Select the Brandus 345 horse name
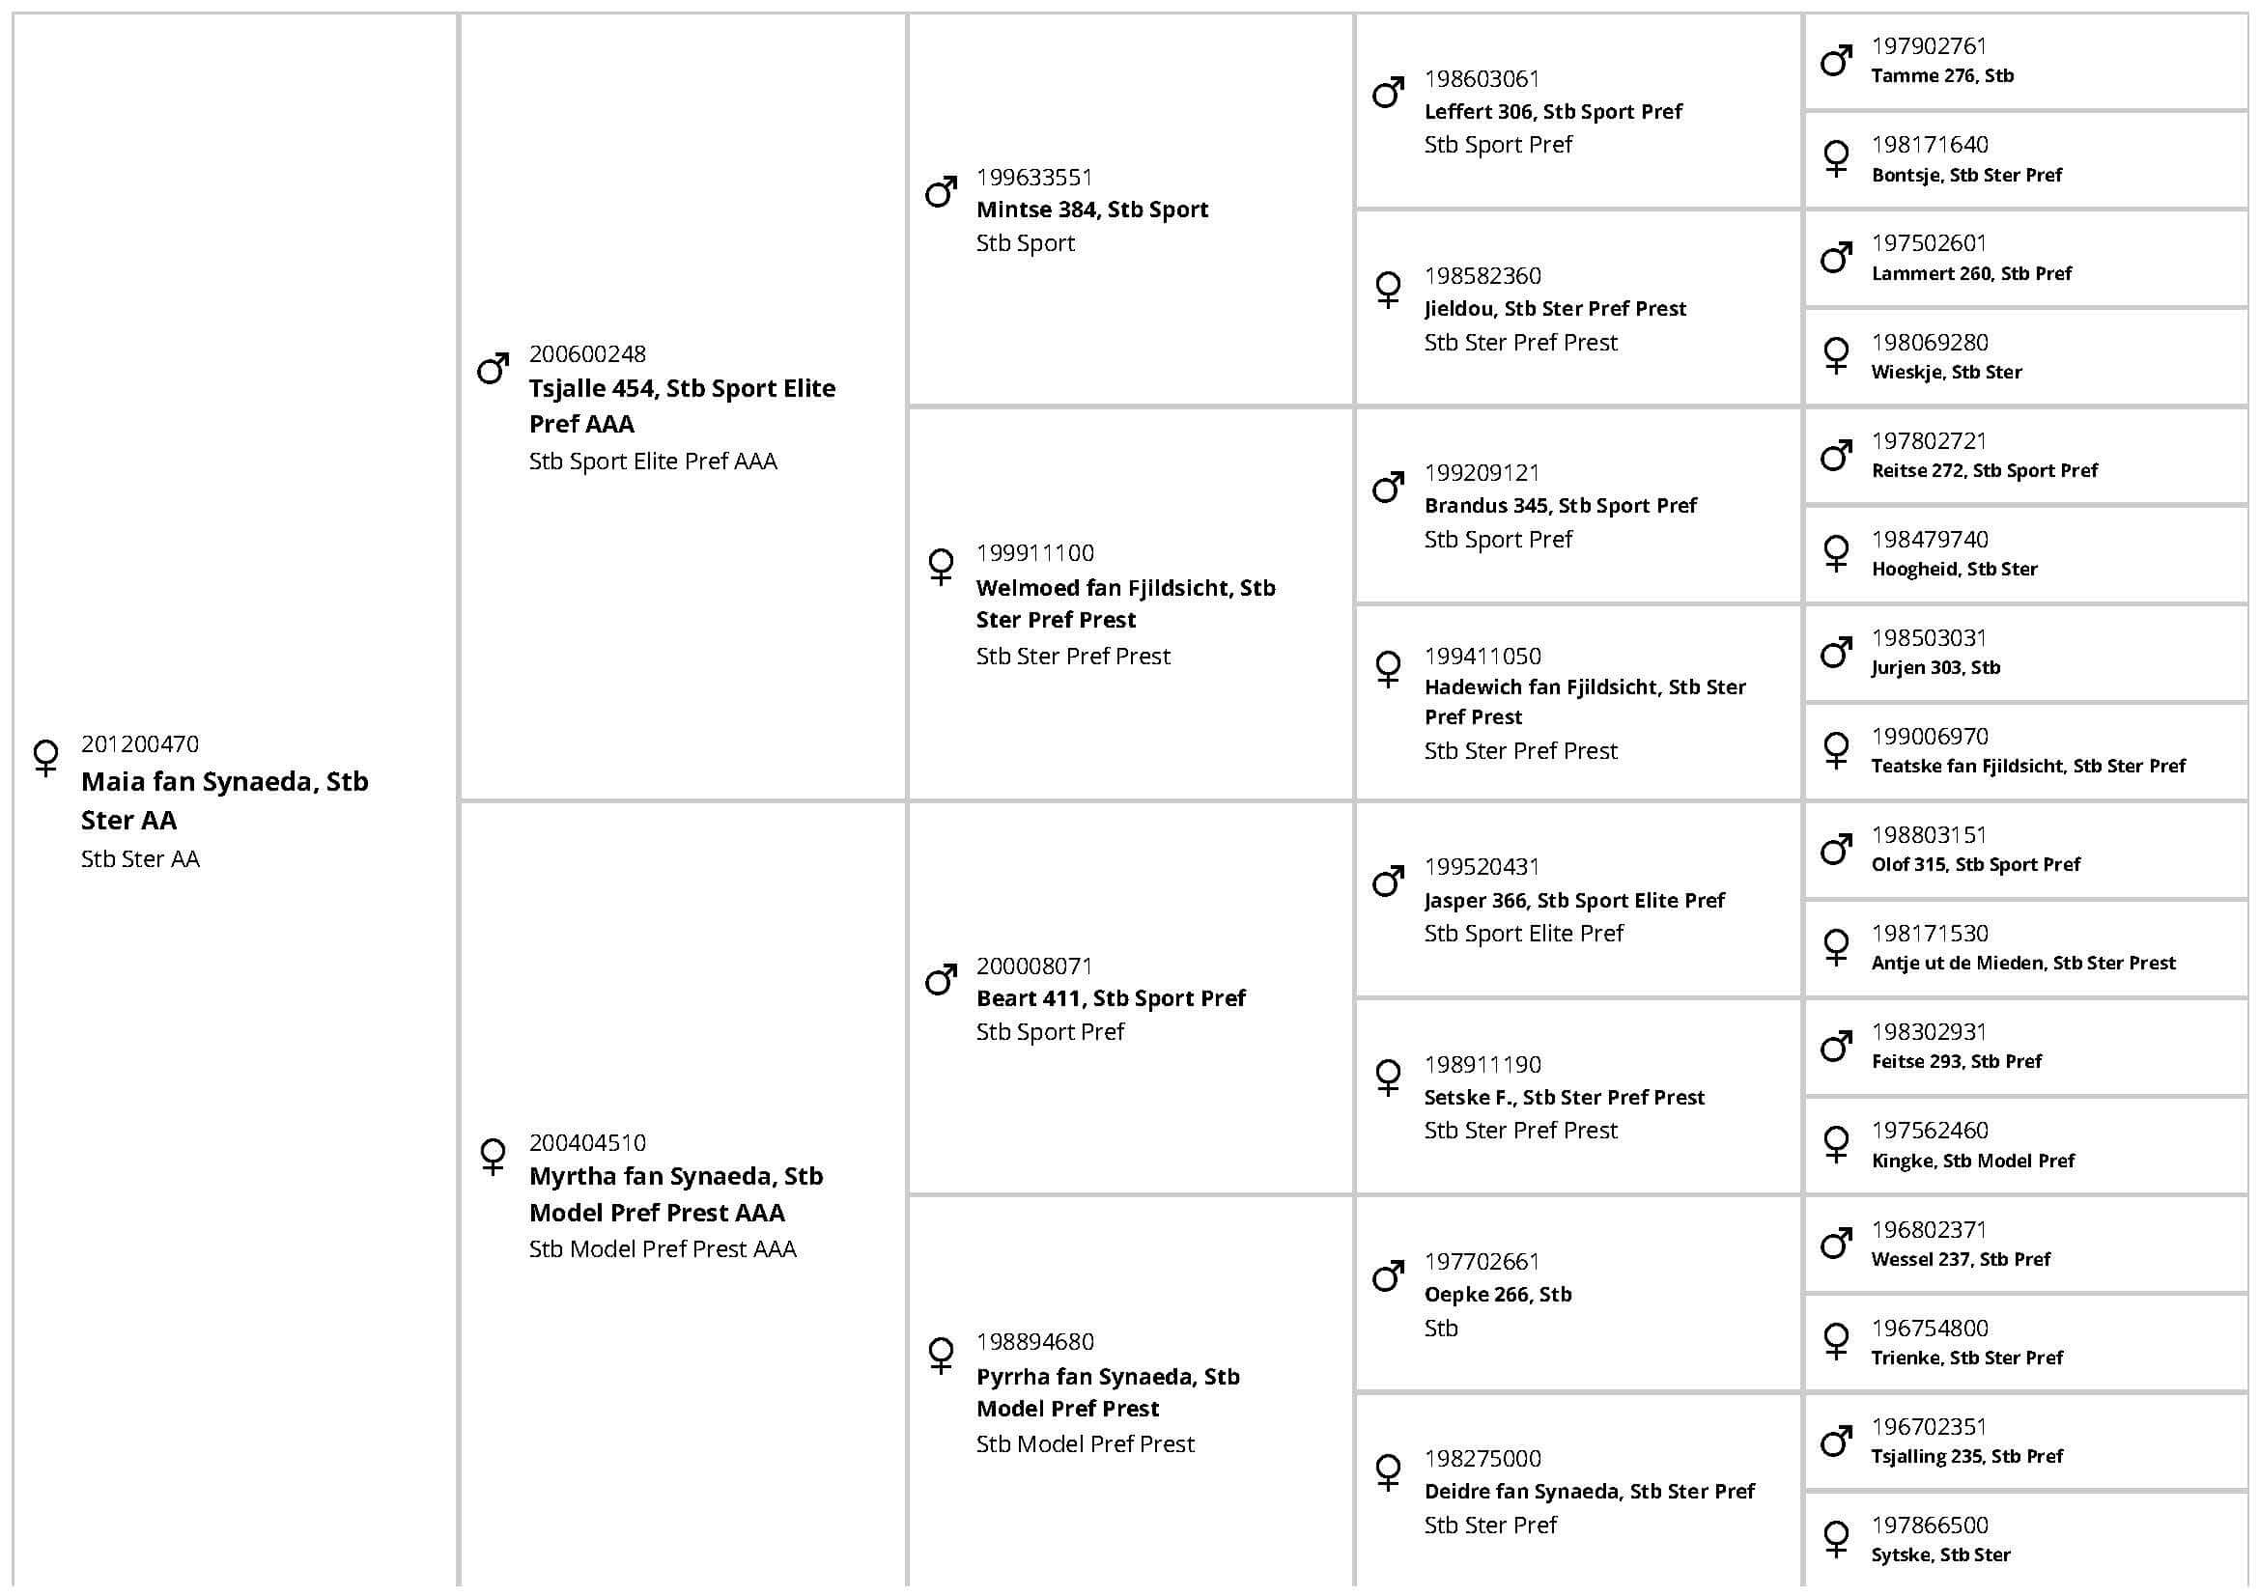The height and width of the screenshot is (1596, 2259). [1560, 506]
